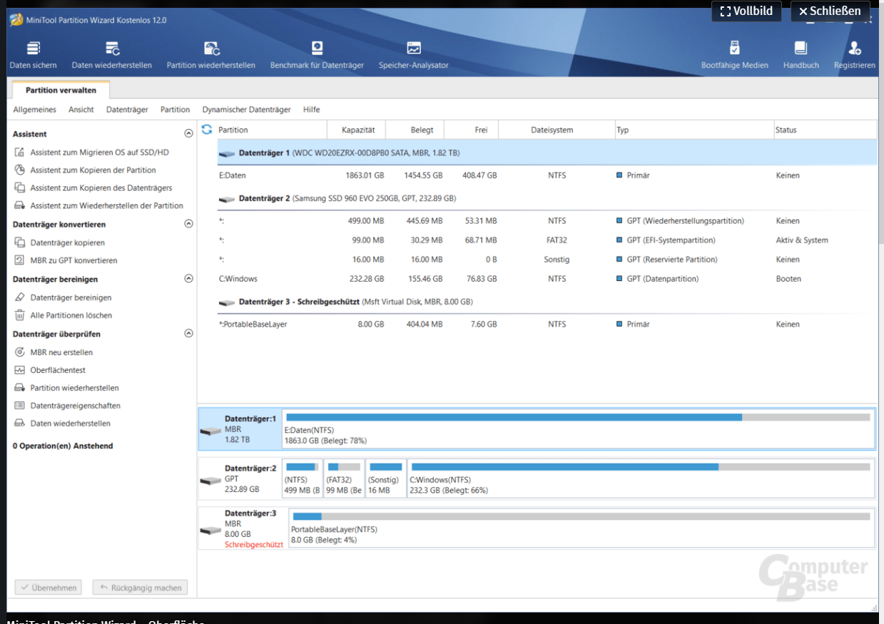
Task: Sort by Status column header
Action: pyautogui.click(x=825, y=130)
